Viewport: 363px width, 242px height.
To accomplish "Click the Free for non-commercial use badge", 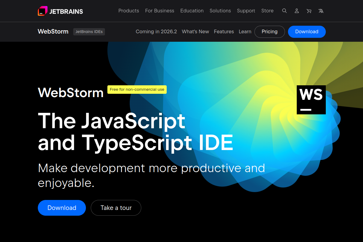I will coord(137,90).
